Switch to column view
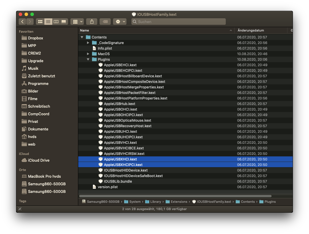309x234 pixels. 56,22
